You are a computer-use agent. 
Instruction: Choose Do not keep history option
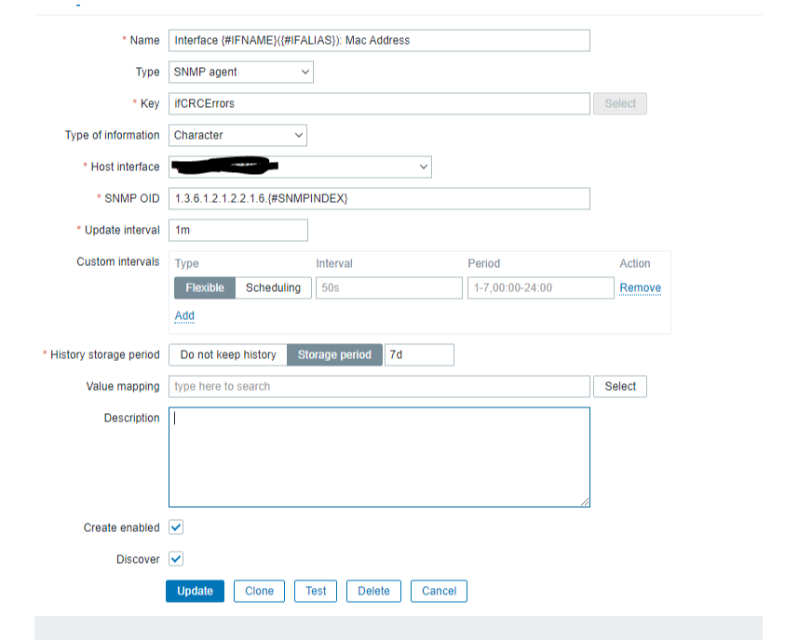click(x=228, y=354)
